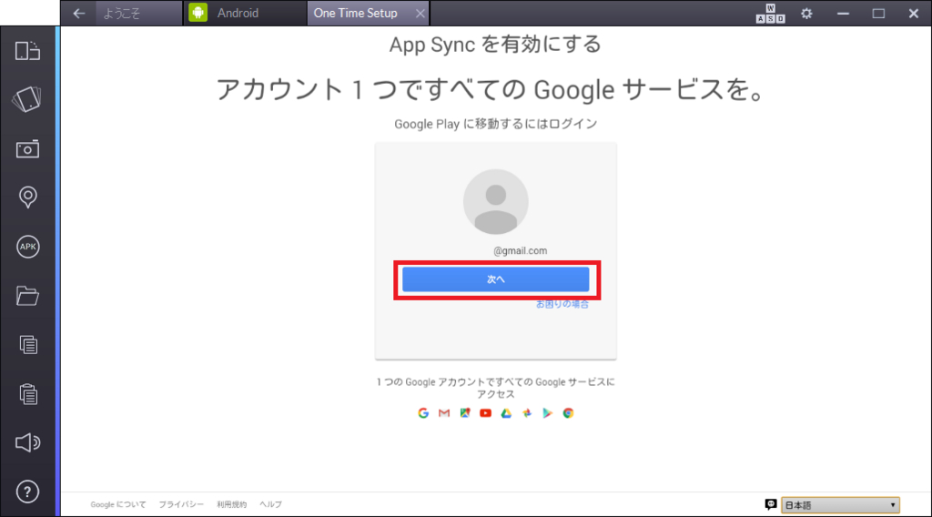
Task: Click the gray profile avatar picture
Action: tap(496, 202)
